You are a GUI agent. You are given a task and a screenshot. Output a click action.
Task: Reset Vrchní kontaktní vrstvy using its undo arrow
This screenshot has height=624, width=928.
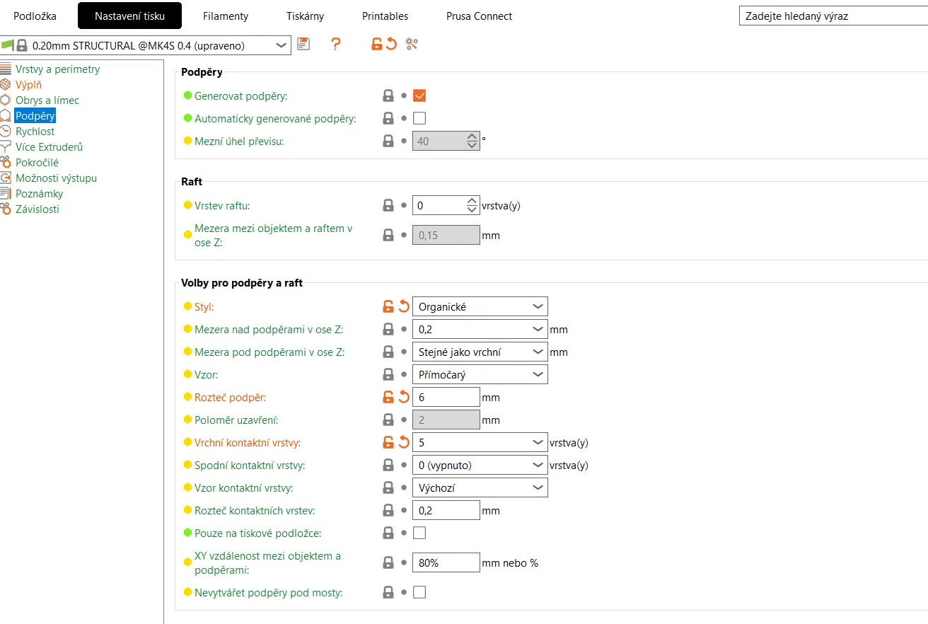tap(404, 442)
